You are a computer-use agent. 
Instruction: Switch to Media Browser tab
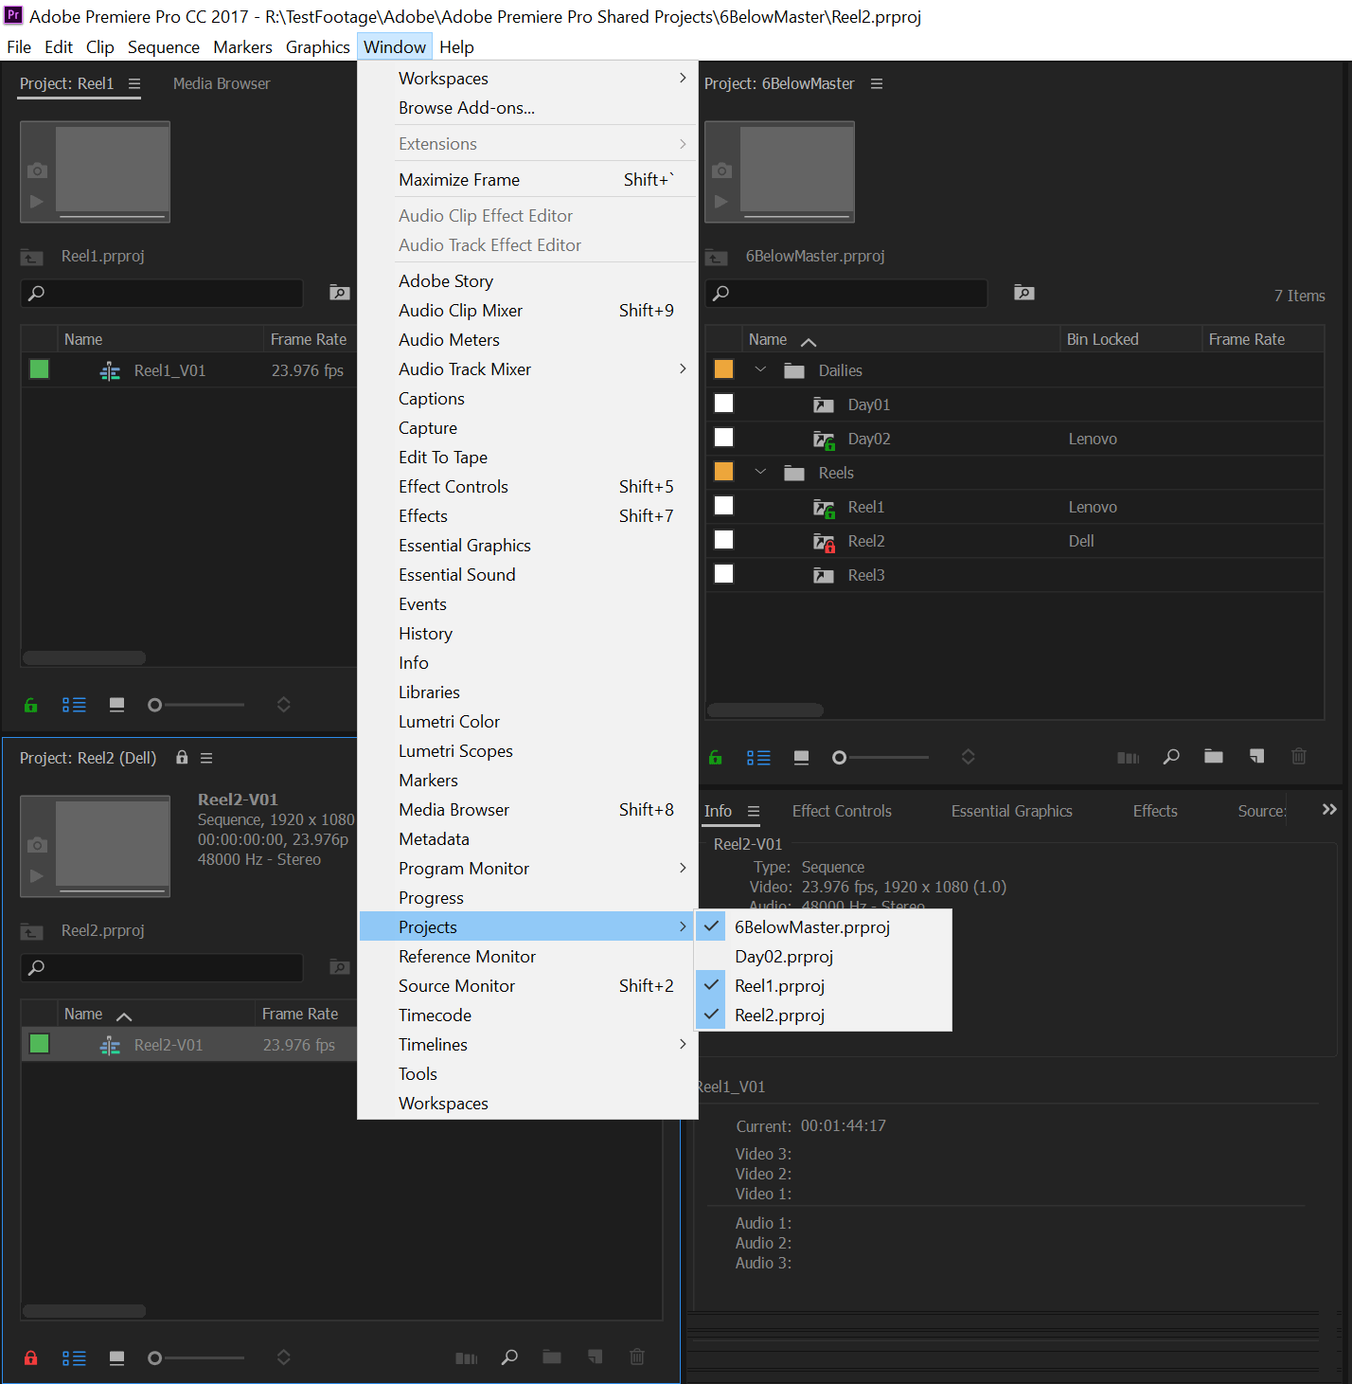pyautogui.click(x=222, y=83)
